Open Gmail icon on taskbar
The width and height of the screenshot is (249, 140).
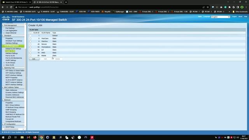(x=28, y=137)
